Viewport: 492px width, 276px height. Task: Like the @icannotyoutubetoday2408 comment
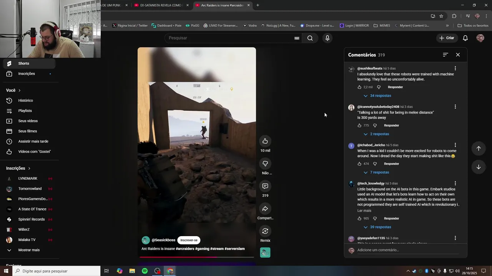click(359, 125)
